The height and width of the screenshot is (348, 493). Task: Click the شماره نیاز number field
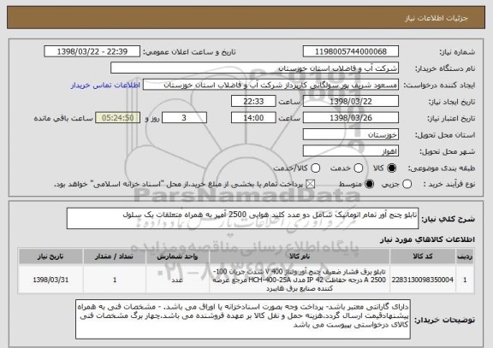tap(351, 51)
